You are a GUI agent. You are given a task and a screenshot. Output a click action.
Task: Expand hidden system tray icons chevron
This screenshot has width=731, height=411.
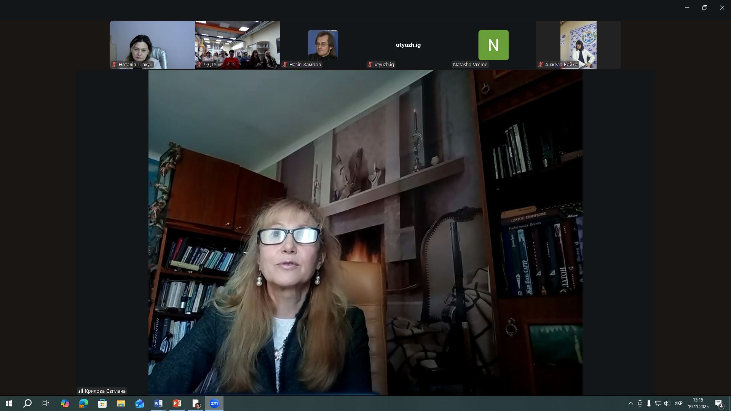tap(631, 403)
